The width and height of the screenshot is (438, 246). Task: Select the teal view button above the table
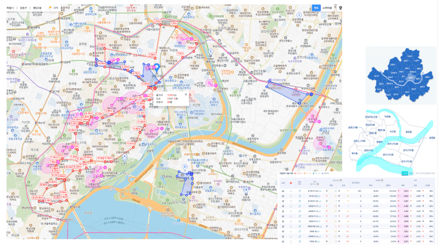click(x=404, y=174)
